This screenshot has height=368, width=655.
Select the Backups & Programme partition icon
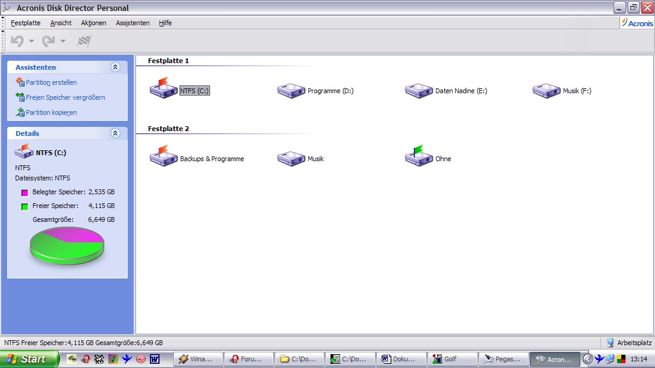tap(163, 156)
